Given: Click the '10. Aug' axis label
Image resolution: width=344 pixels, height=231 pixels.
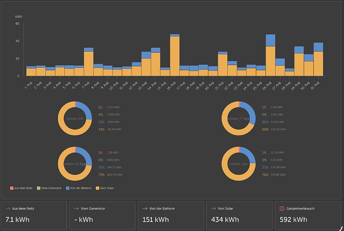Looking at the screenshot, I should tap(114, 86).
